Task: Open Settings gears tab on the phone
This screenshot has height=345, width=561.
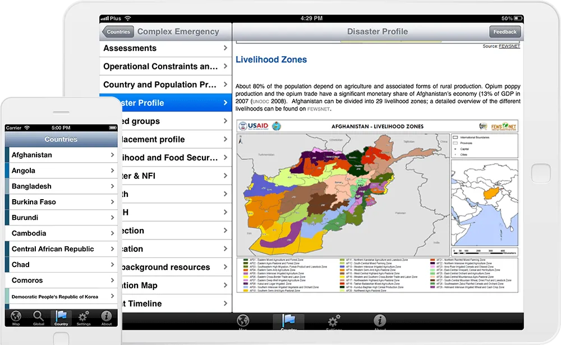Action: (x=84, y=318)
